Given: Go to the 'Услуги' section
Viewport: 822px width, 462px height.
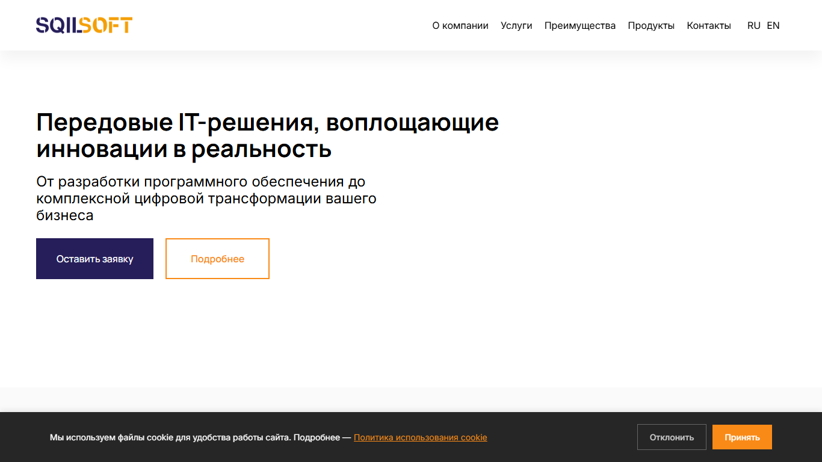Looking at the screenshot, I should pyautogui.click(x=516, y=26).
